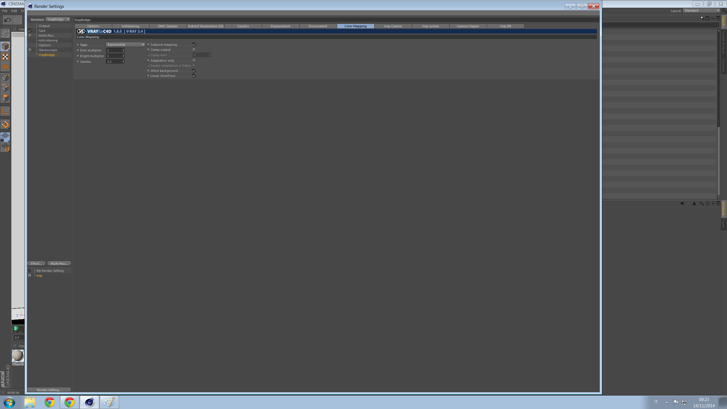Click the Workplane grid icon
Screen dimensions: 727x409
[x=5, y=67]
